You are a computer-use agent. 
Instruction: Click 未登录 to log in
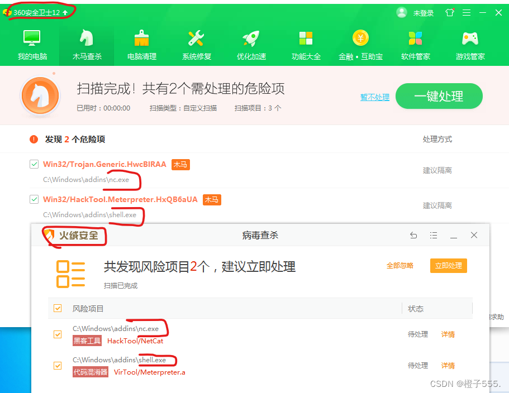click(424, 13)
